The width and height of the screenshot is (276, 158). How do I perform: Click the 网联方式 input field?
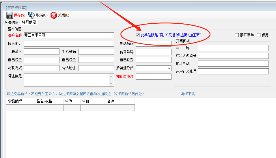point(42,68)
